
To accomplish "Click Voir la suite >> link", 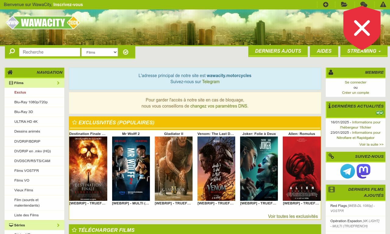I will [371, 144].
